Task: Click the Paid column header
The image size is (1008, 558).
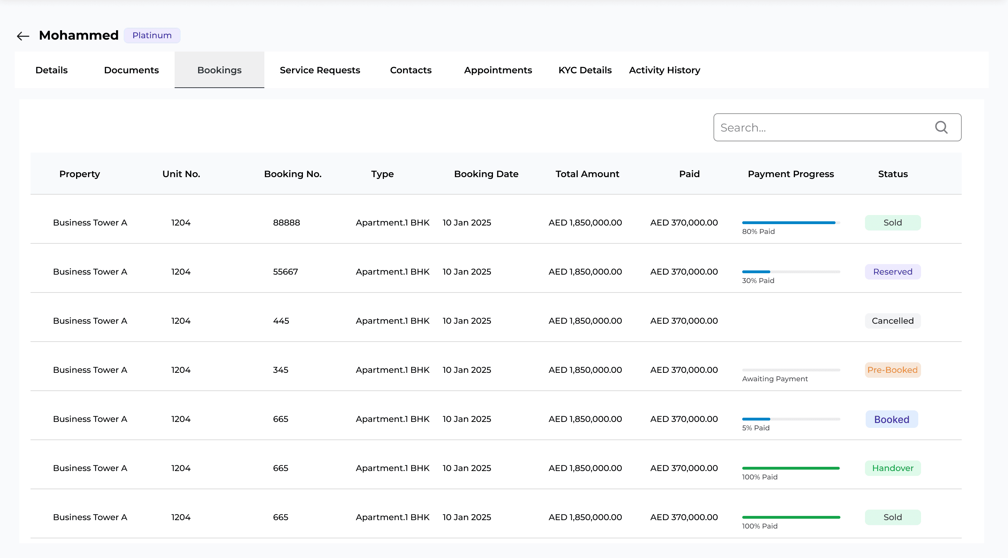Action: pyautogui.click(x=690, y=174)
